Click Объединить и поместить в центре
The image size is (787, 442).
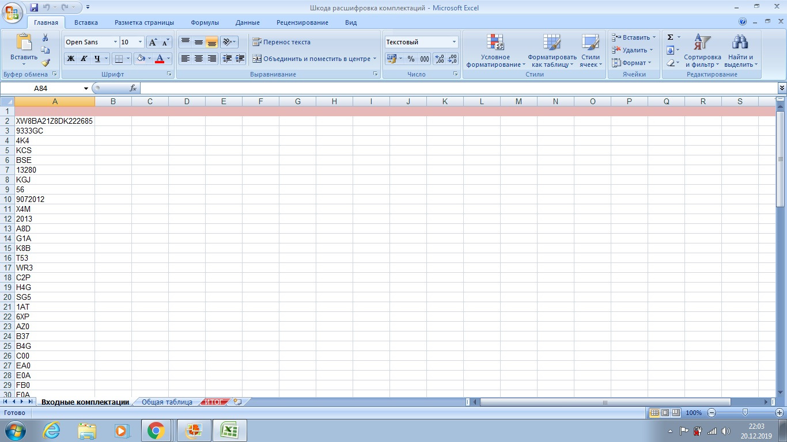pyautogui.click(x=314, y=59)
